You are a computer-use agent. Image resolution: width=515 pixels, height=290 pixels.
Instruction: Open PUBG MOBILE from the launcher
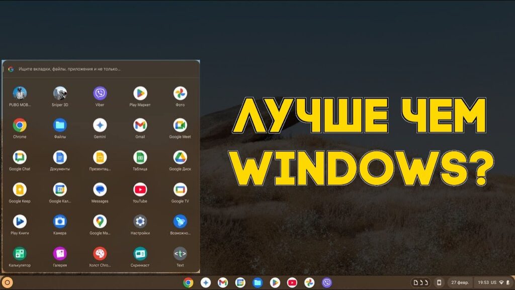click(x=20, y=93)
